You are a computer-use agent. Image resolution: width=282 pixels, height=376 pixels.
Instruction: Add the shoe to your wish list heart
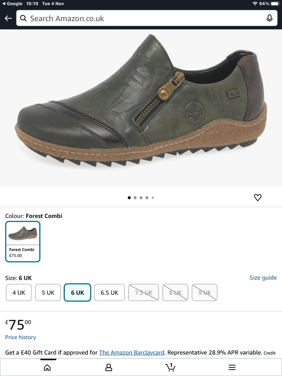(x=258, y=197)
